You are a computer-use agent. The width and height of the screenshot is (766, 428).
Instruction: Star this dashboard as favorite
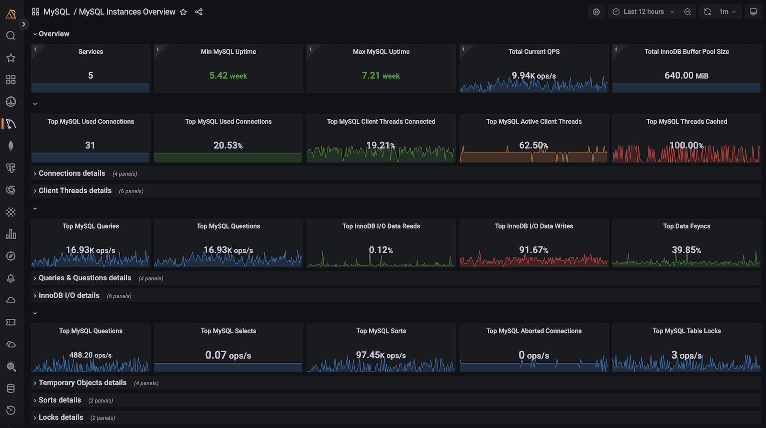point(183,12)
